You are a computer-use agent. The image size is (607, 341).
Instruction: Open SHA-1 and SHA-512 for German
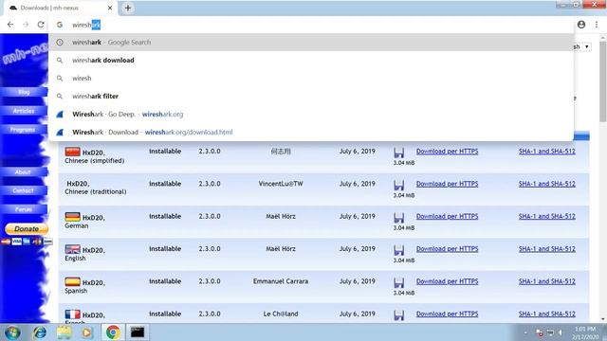547,216
